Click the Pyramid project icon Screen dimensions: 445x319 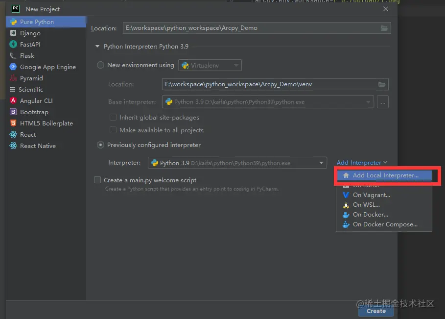point(13,78)
